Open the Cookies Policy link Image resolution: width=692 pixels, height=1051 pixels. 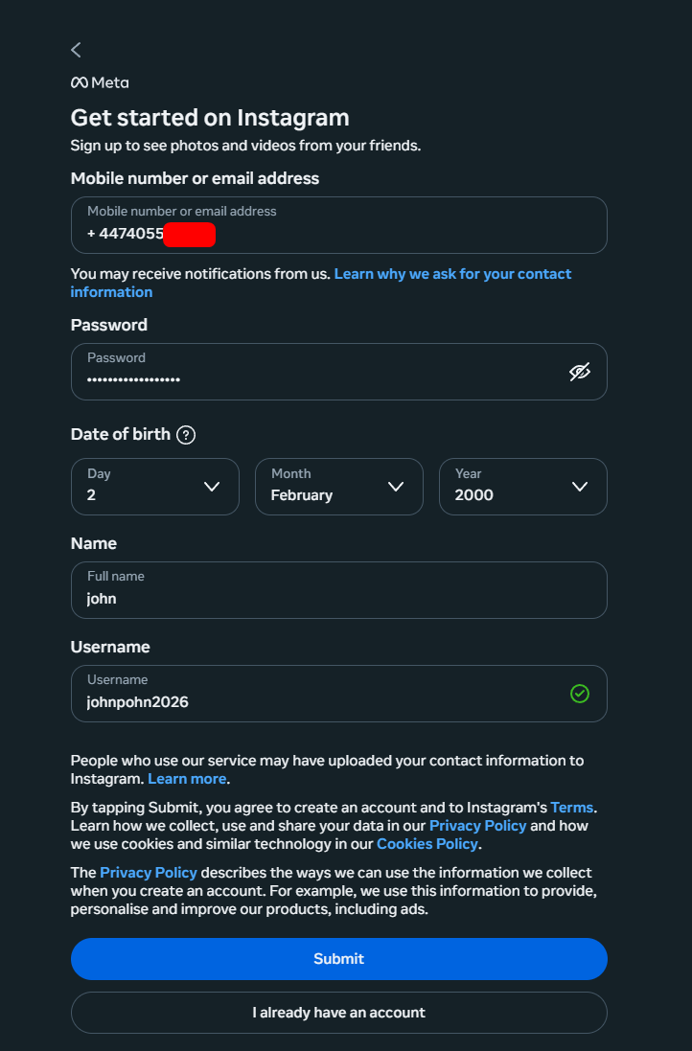(x=427, y=844)
